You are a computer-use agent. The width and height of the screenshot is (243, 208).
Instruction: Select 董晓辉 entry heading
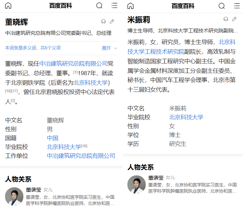pyautogui.click(x=16, y=22)
